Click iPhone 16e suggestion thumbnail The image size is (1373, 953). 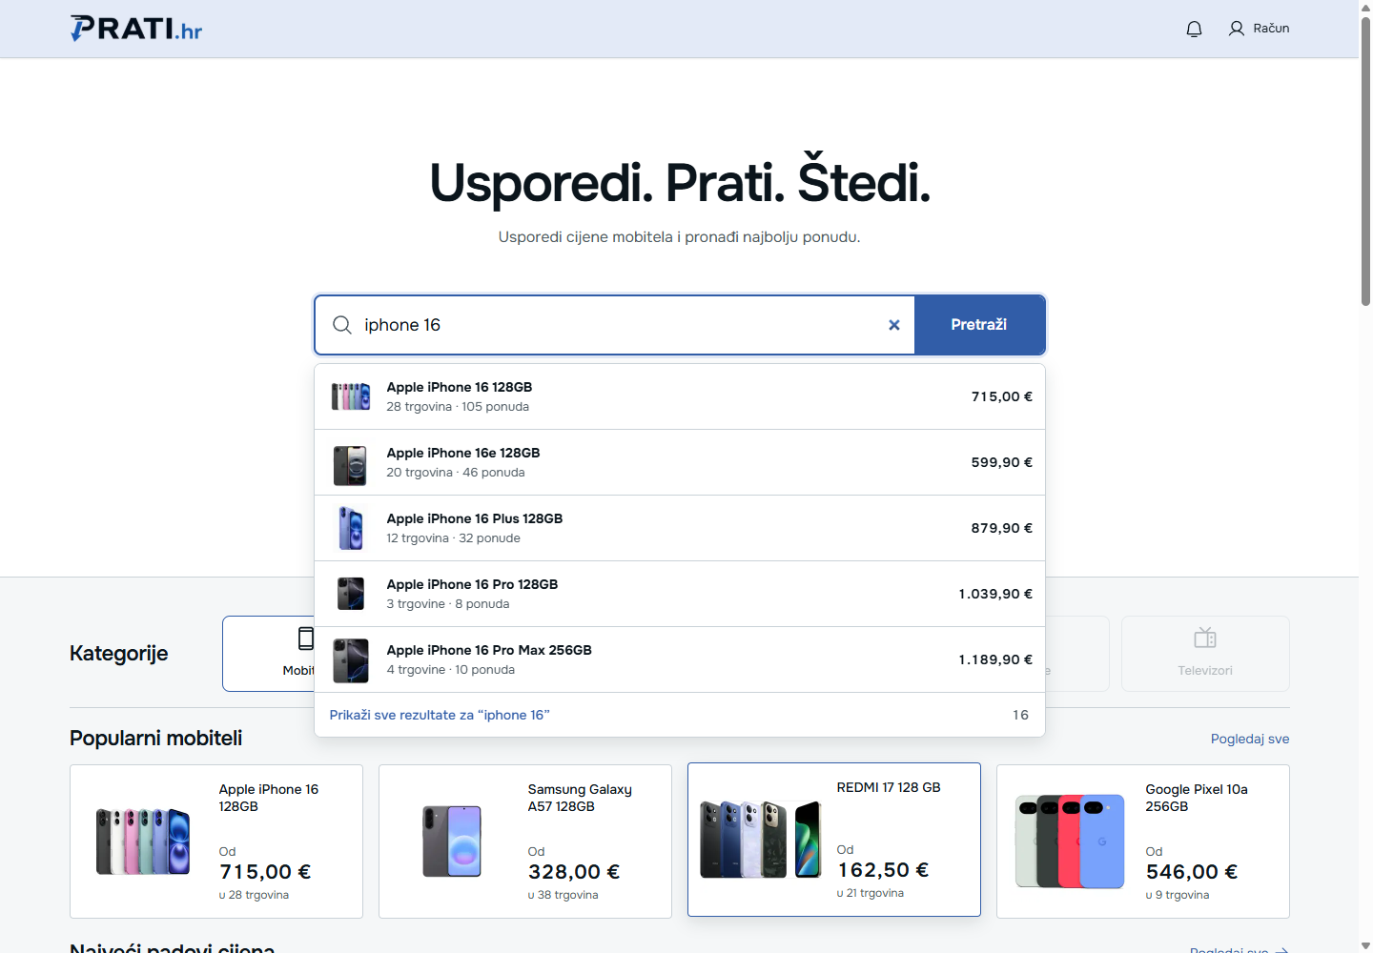point(351,466)
